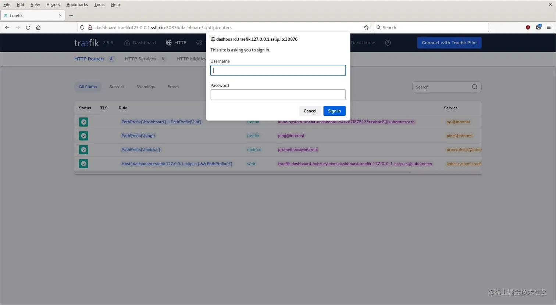Open the Bookmarks menu
556x305 pixels.
(x=77, y=4)
